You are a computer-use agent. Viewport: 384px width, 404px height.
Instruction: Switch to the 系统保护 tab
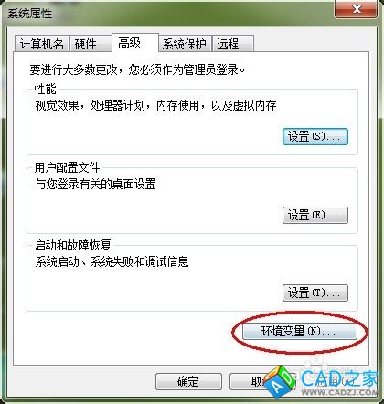click(x=186, y=44)
